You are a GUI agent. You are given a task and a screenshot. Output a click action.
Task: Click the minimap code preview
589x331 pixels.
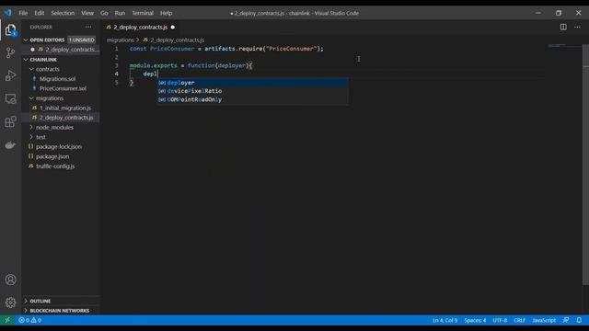(557, 46)
